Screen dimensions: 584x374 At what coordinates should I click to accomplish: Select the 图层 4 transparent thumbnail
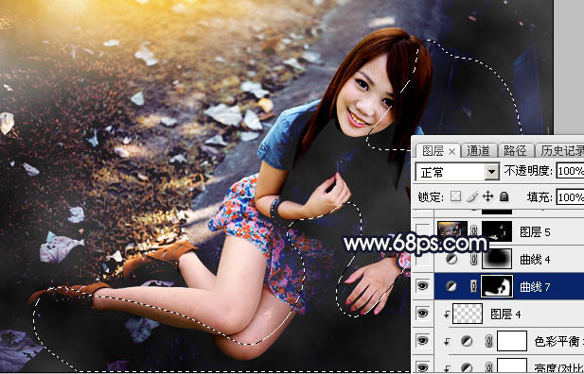(467, 314)
